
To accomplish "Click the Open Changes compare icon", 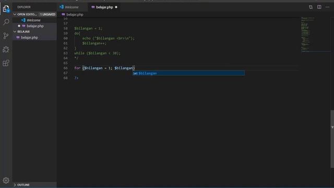I will coord(311,7).
